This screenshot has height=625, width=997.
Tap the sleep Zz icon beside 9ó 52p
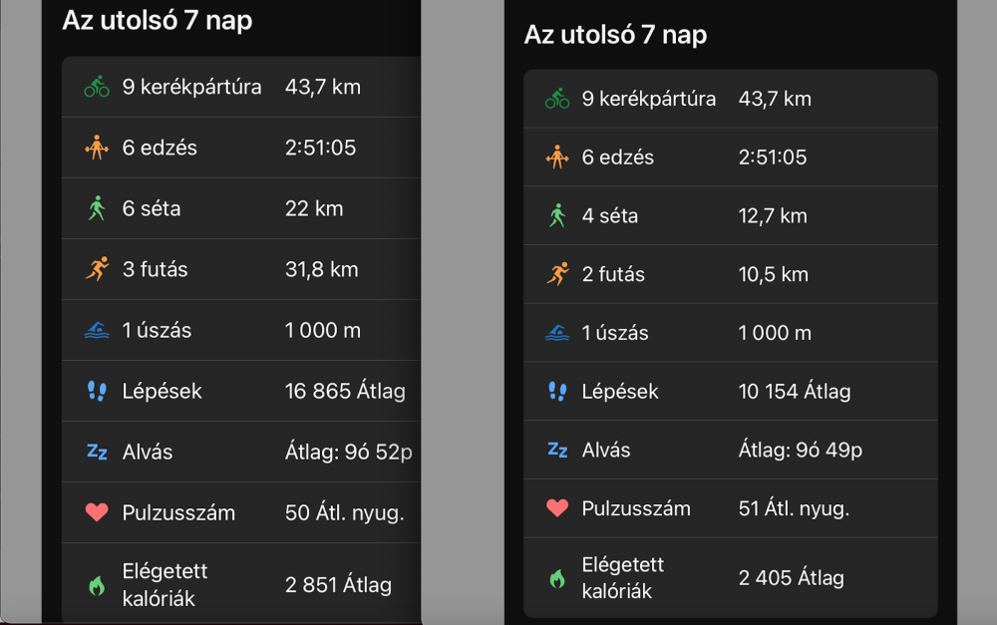pyautogui.click(x=97, y=452)
